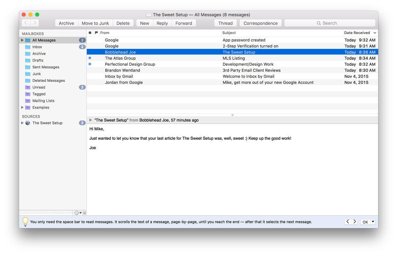The width and height of the screenshot is (397, 255).
Task: Toggle unread dot on Perfectional Design Group message
Action: click(x=90, y=64)
